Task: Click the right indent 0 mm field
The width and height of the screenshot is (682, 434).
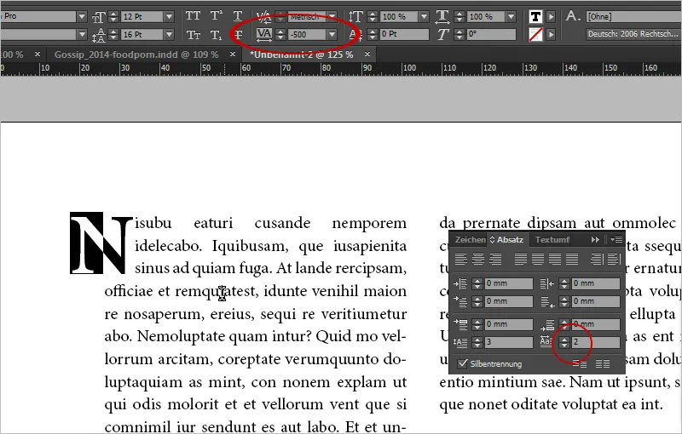Action: coord(596,284)
